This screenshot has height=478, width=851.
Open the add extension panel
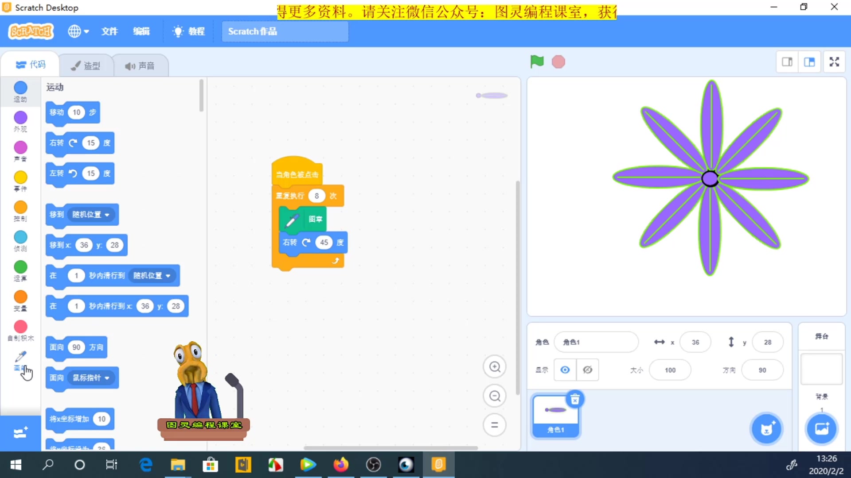[x=20, y=433]
